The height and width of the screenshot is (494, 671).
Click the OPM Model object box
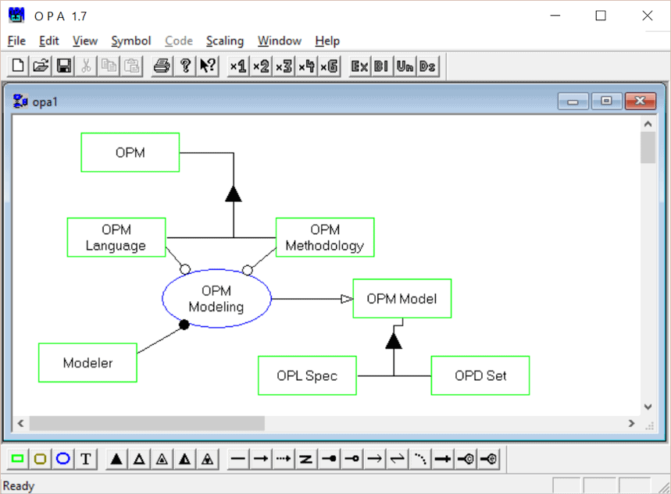pos(402,299)
